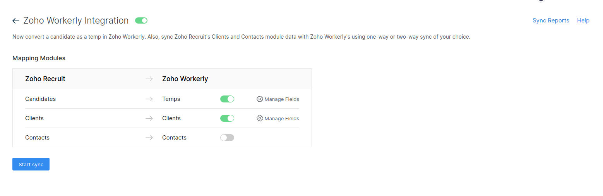
Task: Click the gear icon in the Candidates row
Action: click(260, 99)
